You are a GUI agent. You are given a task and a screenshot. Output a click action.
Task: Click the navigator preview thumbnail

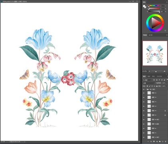155,53
